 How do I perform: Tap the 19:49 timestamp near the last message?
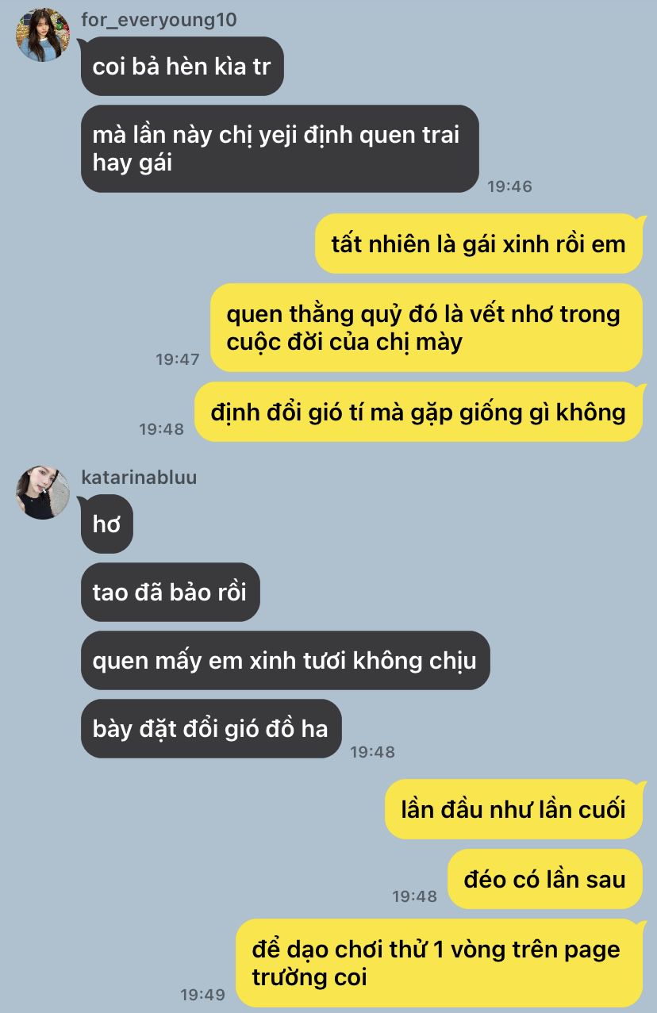point(203,995)
